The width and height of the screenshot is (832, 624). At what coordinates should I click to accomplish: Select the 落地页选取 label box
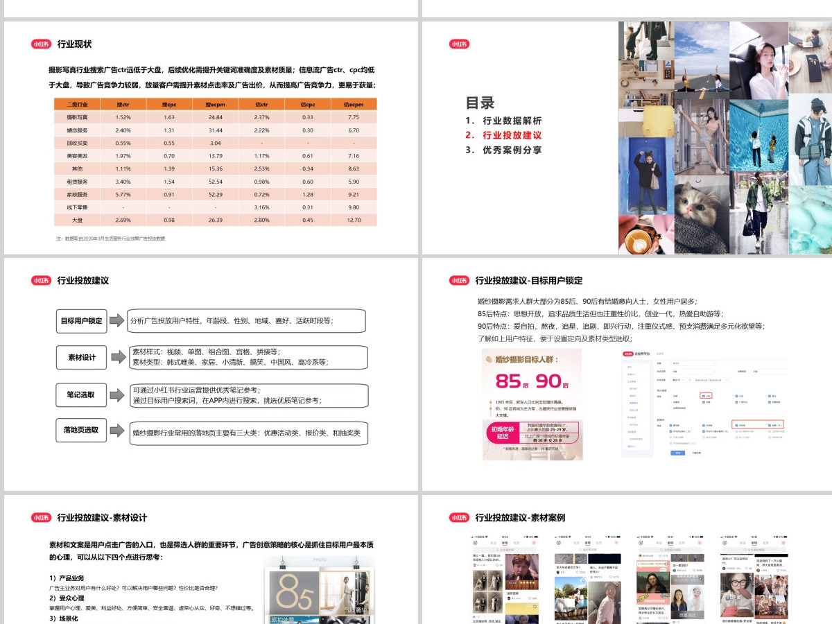[81, 430]
